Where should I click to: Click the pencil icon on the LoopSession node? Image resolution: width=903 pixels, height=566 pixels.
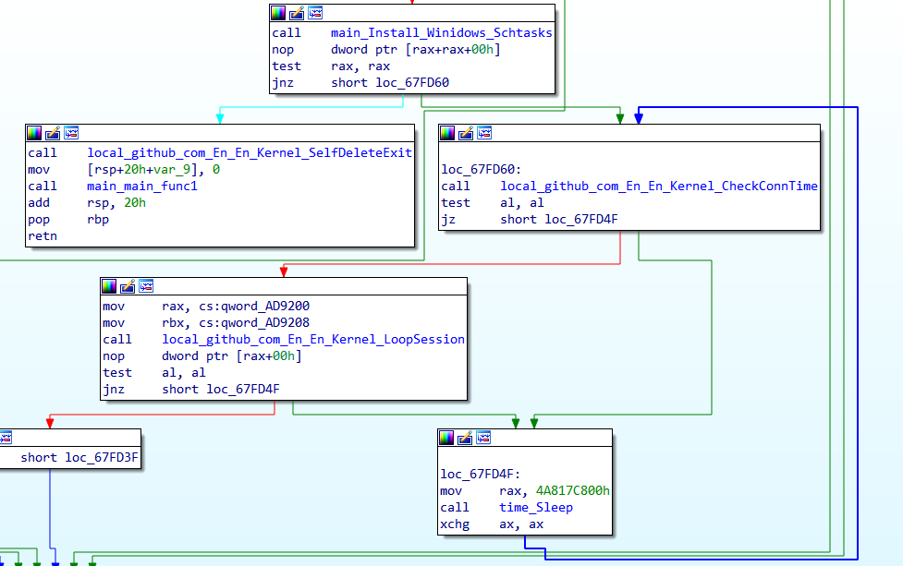[128, 286]
